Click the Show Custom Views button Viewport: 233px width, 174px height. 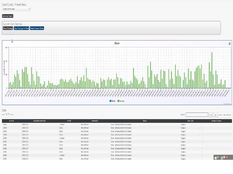(x=37, y=28)
